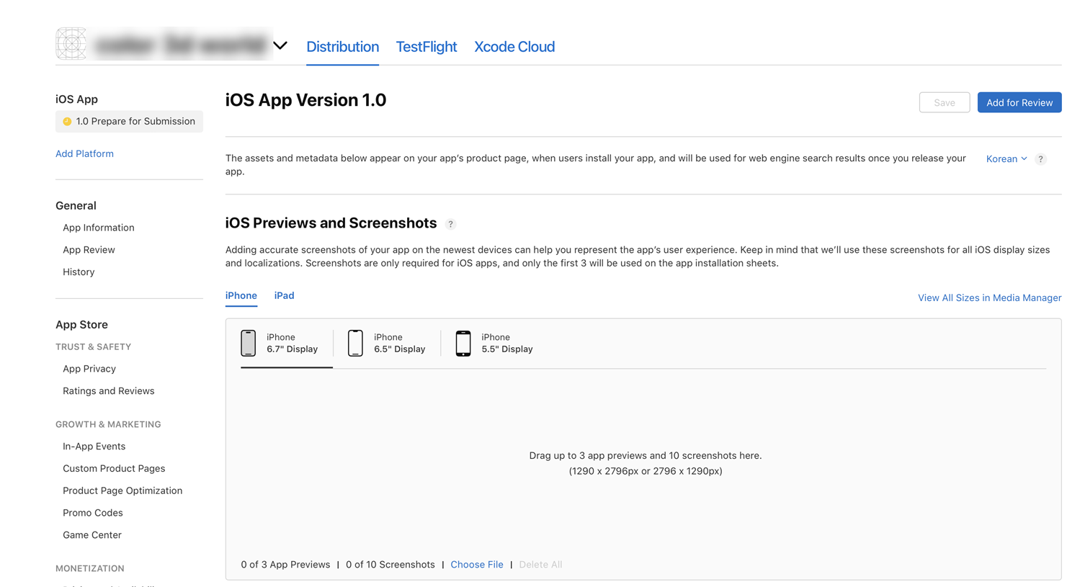The image size is (1080, 587).
Task: Select the iPhone device tab
Action: [241, 296]
